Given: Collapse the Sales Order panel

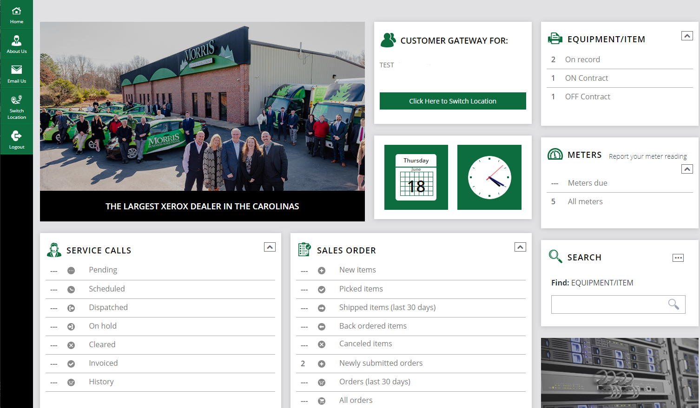Looking at the screenshot, I should 520,247.
